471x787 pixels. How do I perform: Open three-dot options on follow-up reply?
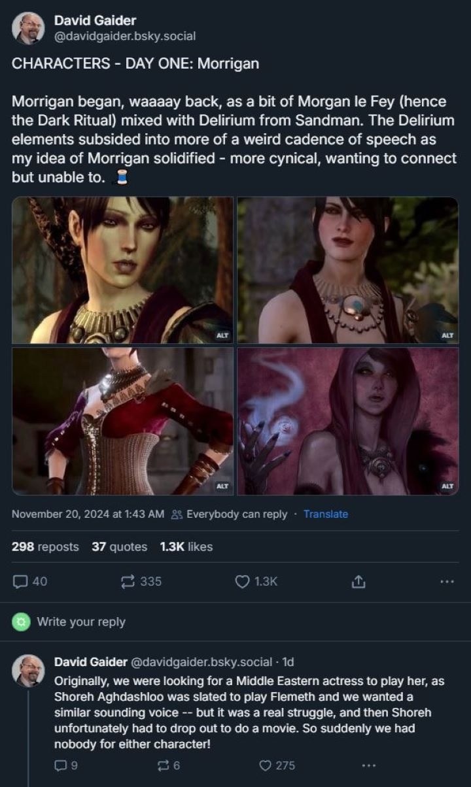369,765
